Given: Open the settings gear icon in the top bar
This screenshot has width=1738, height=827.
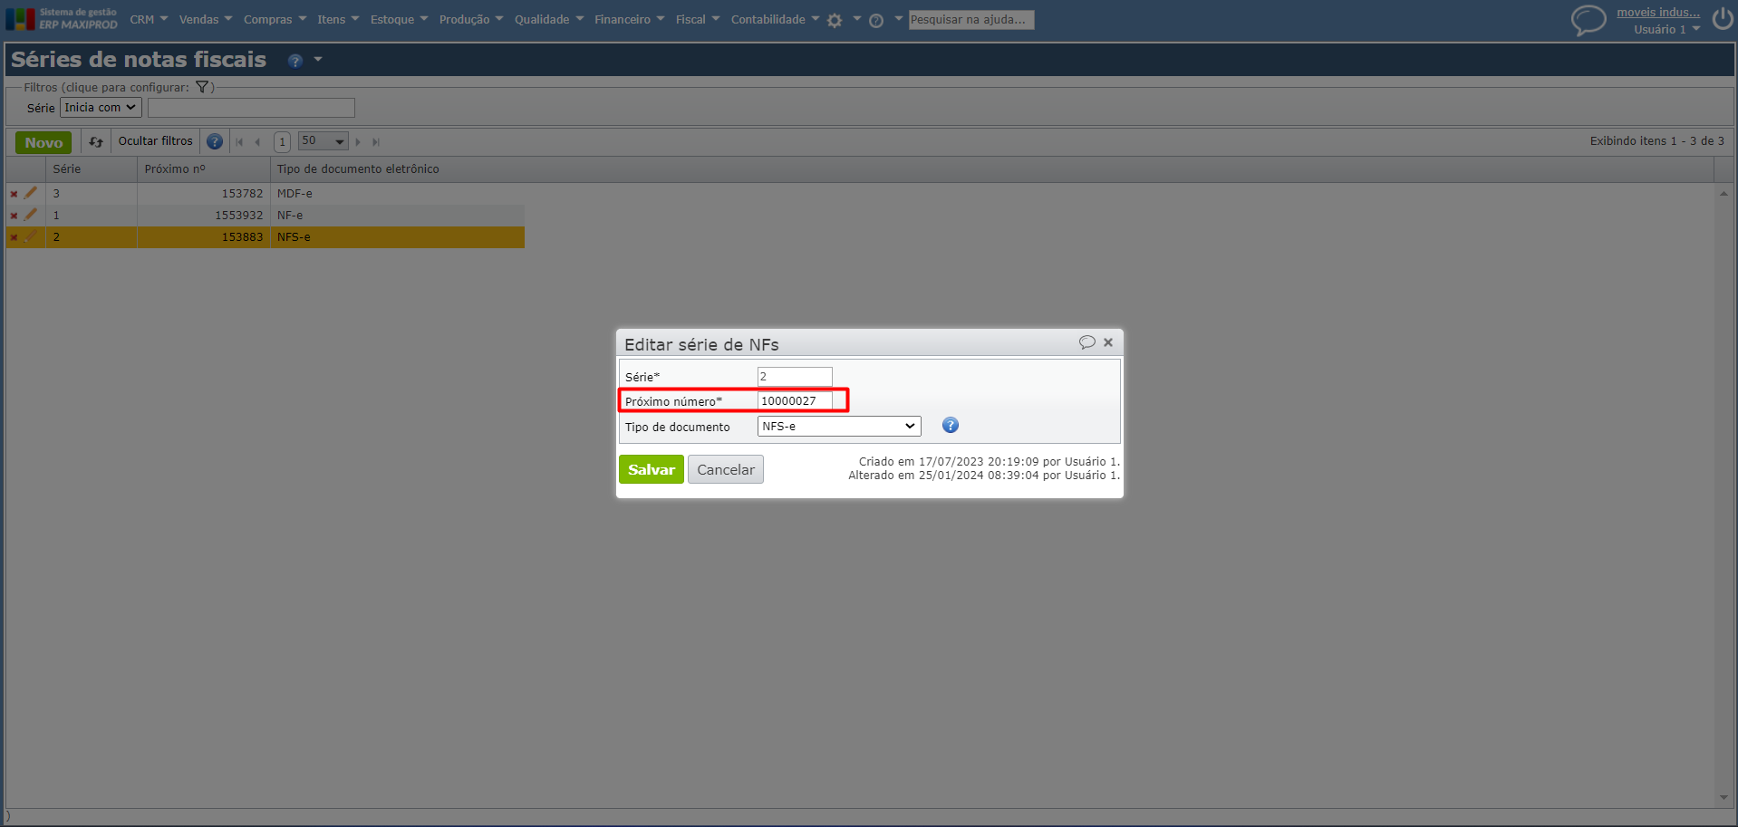Looking at the screenshot, I should tap(835, 20).
